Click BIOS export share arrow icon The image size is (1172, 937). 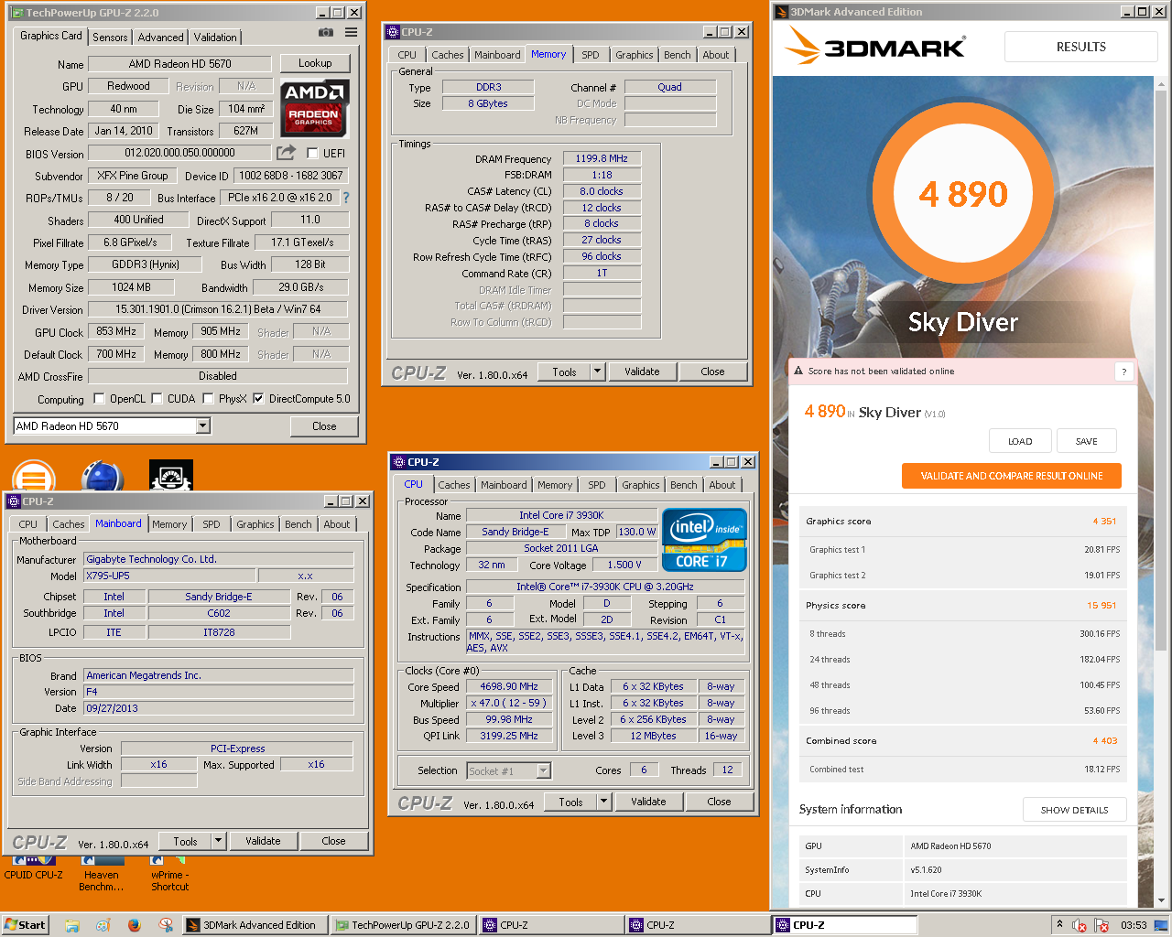(x=287, y=153)
